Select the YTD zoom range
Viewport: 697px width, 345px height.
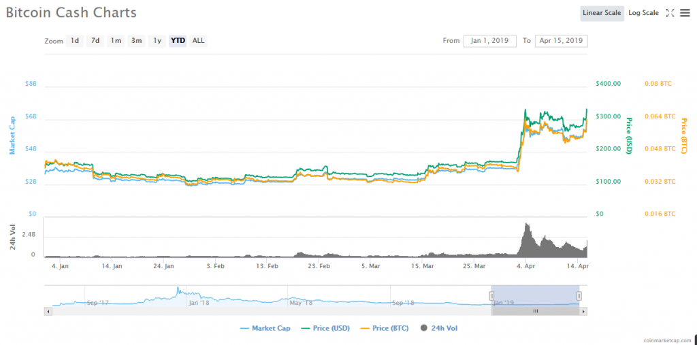[x=178, y=41]
